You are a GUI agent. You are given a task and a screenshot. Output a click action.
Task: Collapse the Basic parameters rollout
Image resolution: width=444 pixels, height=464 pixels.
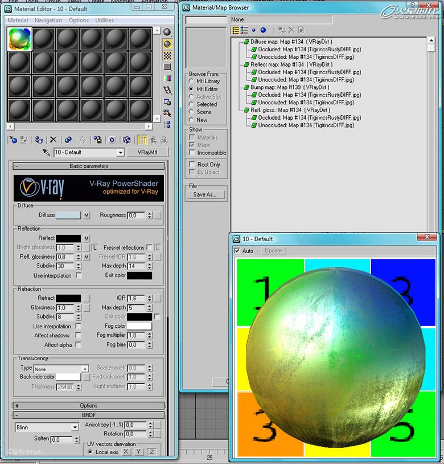click(x=89, y=166)
